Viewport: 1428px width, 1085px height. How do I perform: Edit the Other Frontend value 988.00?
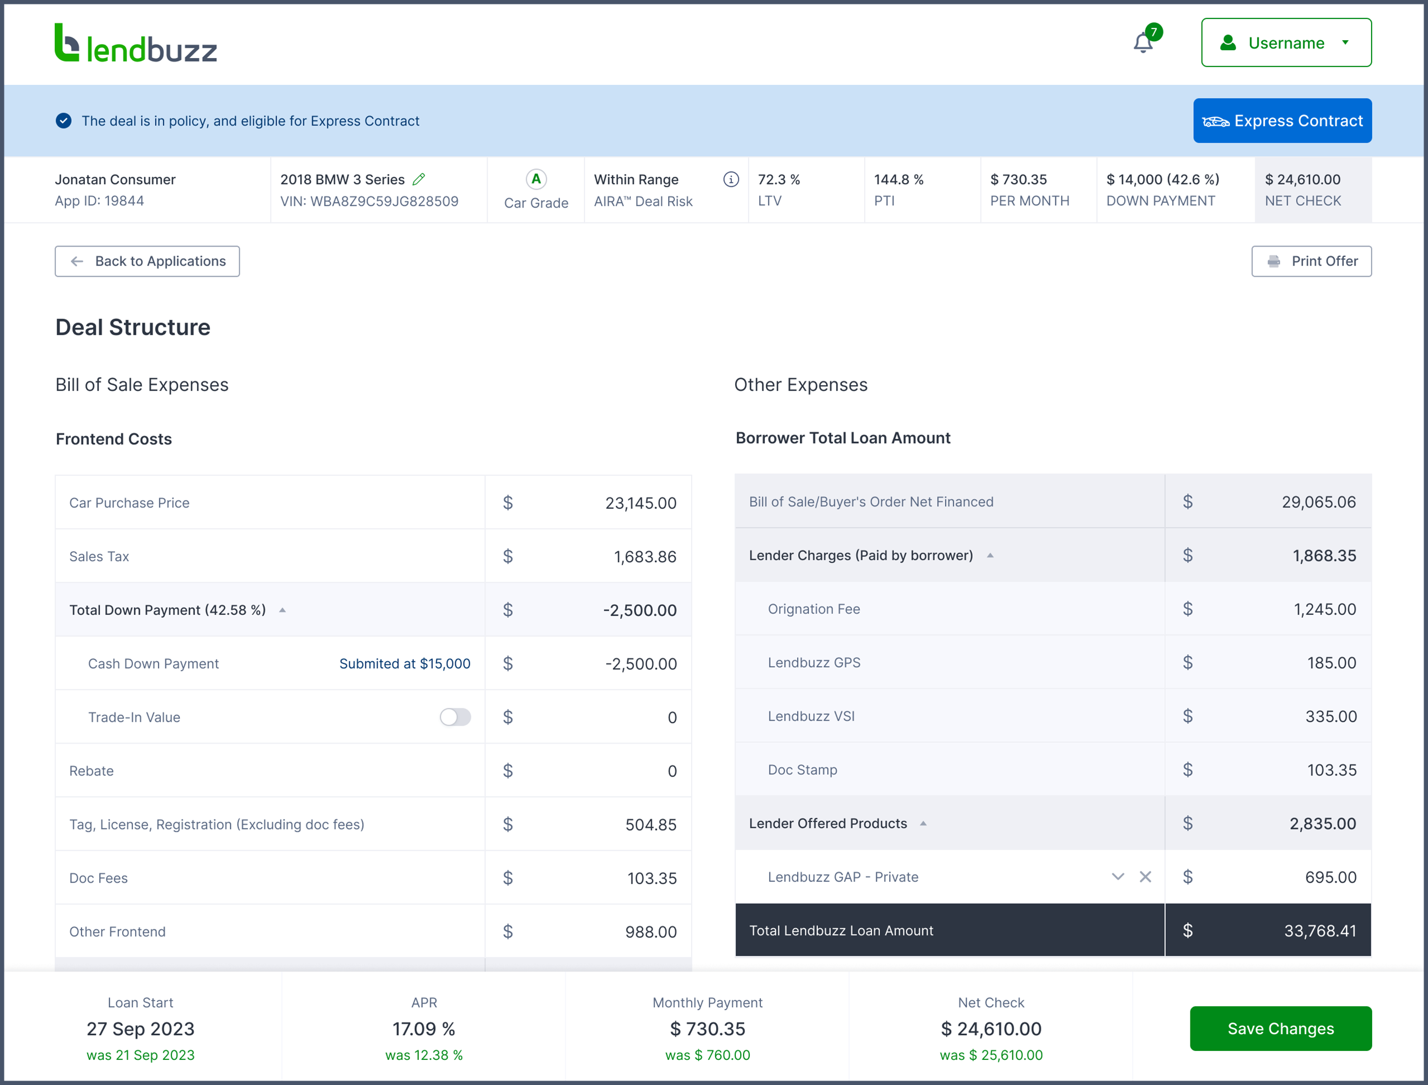(588, 931)
